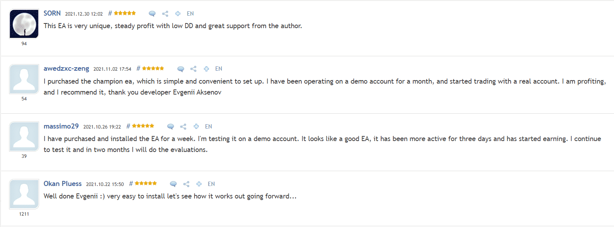614x227 pixels.
Task: Share awedzxc-zeng's review
Action: [x=193, y=68]
